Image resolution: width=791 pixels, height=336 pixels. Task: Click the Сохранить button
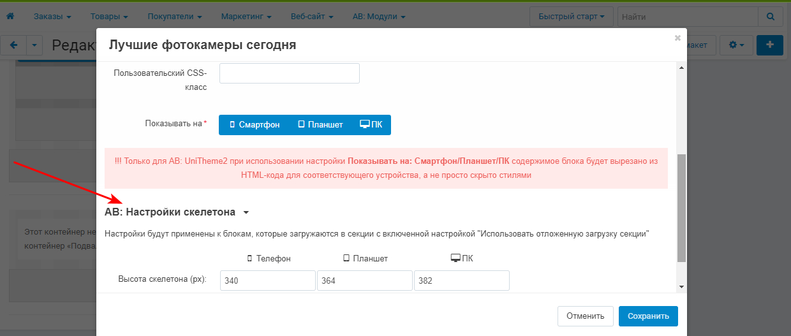tap(648, 316)
